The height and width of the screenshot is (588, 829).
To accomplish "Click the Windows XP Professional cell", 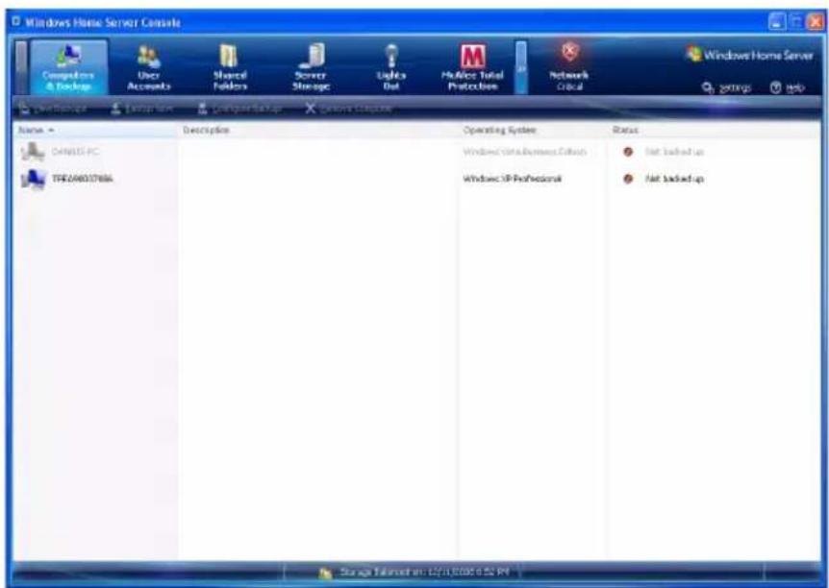I will (x=513, y=179).
